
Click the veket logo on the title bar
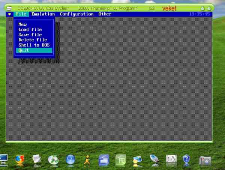pyautogui.click(x=169, y=8)
